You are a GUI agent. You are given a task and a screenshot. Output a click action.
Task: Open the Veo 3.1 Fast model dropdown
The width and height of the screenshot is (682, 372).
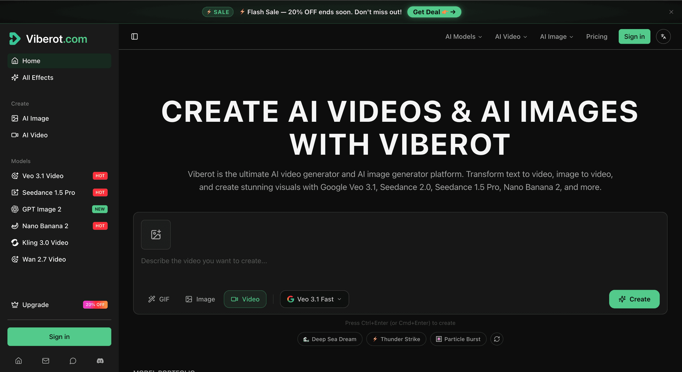(314, 299)
